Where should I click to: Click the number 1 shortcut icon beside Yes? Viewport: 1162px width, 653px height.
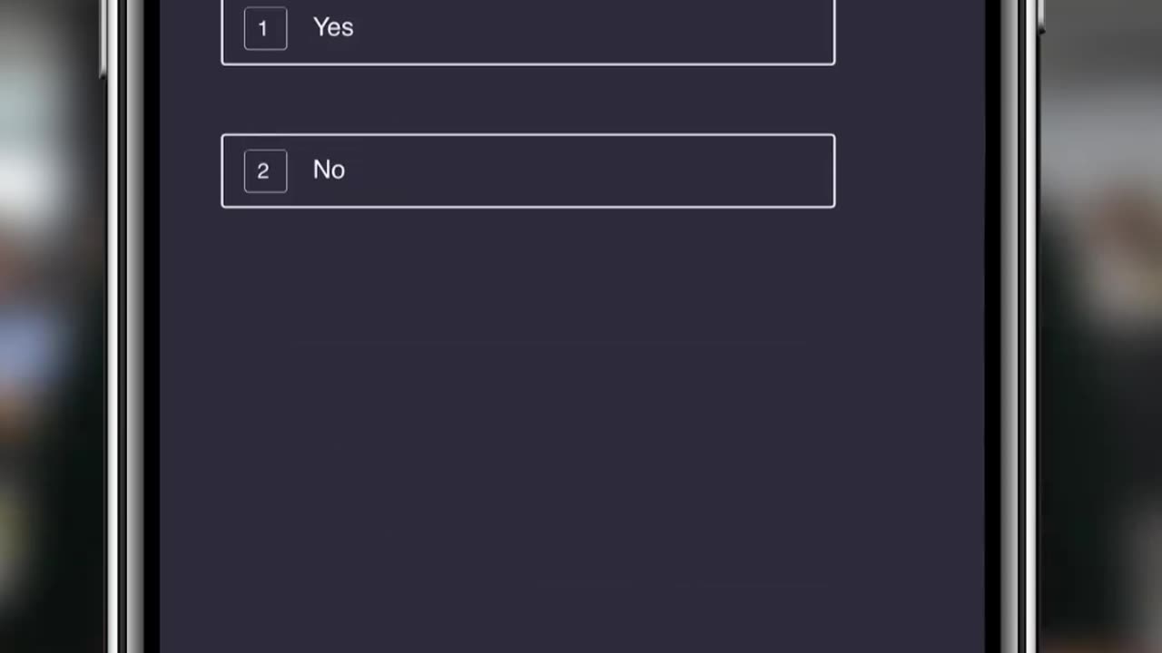(x=265, y=28)
